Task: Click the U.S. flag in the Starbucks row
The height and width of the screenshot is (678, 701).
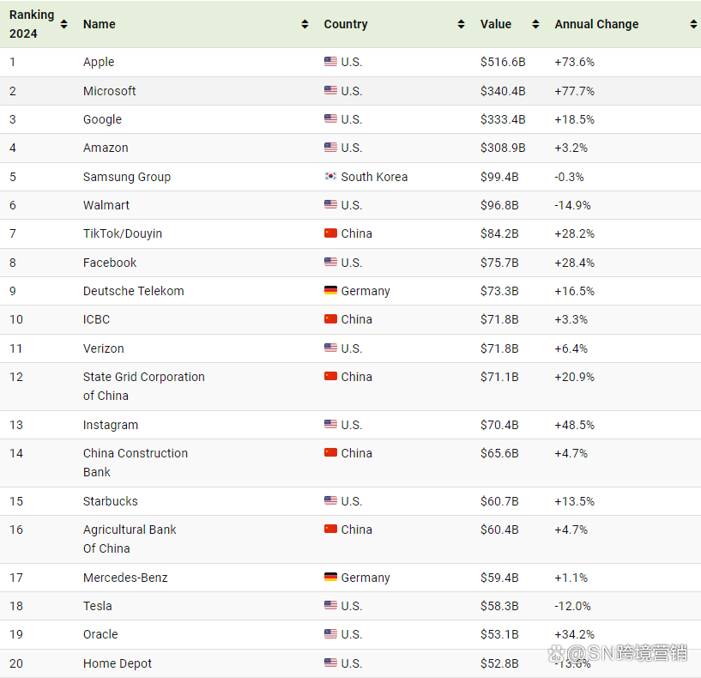Action: [331, 500]
